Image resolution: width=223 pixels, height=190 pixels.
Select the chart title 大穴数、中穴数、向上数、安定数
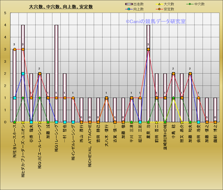click(x=61, y=7)
